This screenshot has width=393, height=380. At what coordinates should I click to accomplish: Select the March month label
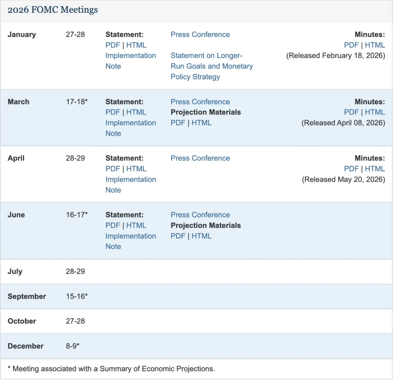(x=18, y=102)
